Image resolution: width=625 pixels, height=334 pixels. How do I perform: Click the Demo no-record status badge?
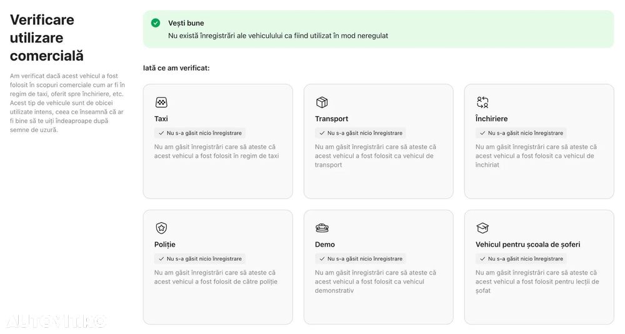coord(361,258)
